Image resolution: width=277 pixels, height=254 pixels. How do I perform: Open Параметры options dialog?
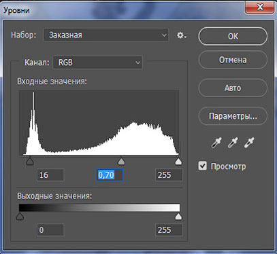(x=233, y=116)
